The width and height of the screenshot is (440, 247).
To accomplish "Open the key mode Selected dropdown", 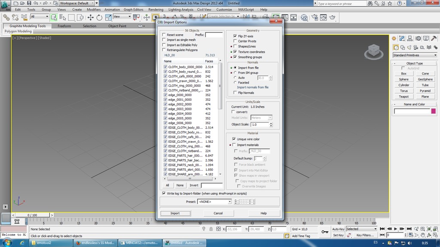I will [x=361, y=229].
